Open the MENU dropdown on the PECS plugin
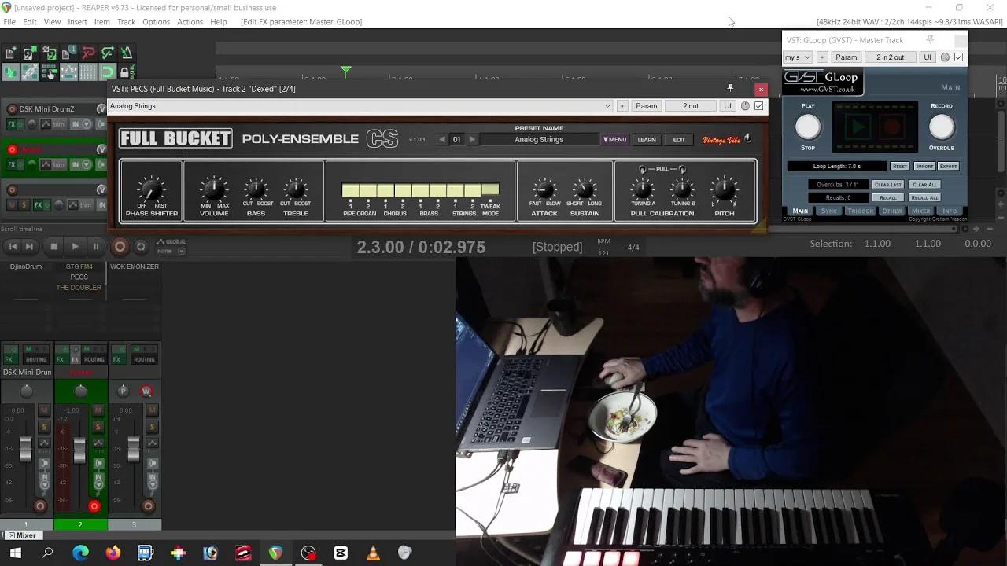This screenshot has height=566, width=1007. 614,139
